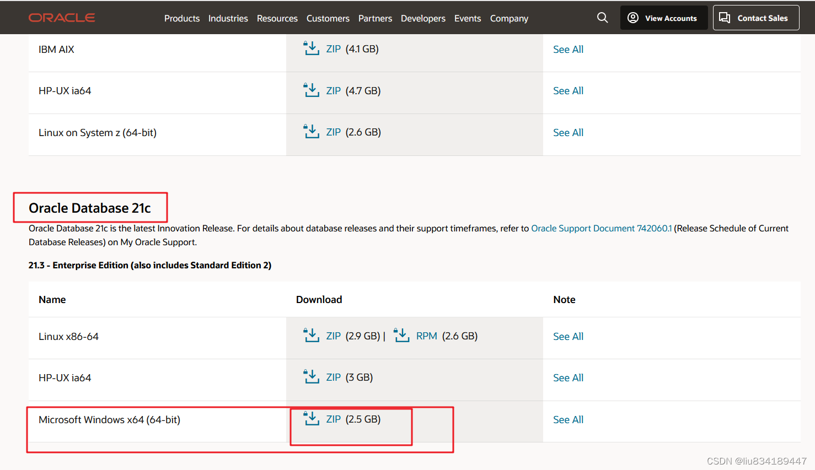
Task: Open Oracle Support Document 742060.1 link
Action: coord(602,228)
